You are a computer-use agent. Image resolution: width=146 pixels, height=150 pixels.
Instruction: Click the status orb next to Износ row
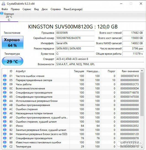tap(5, 126)
